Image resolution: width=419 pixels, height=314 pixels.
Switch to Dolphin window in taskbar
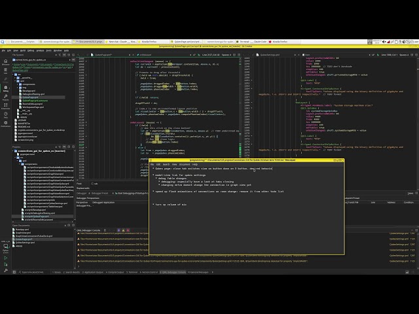click(x=21, y=42)
